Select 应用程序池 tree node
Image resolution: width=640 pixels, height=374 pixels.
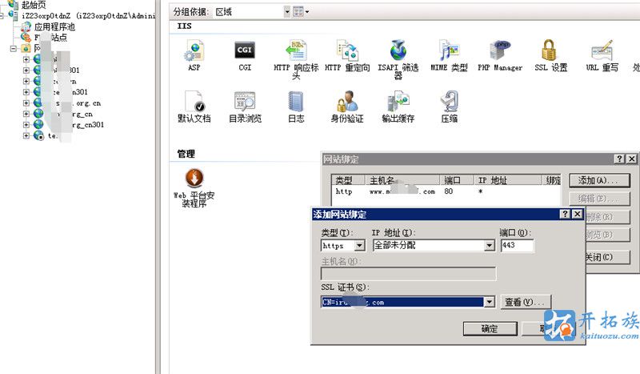click(54, 26)
